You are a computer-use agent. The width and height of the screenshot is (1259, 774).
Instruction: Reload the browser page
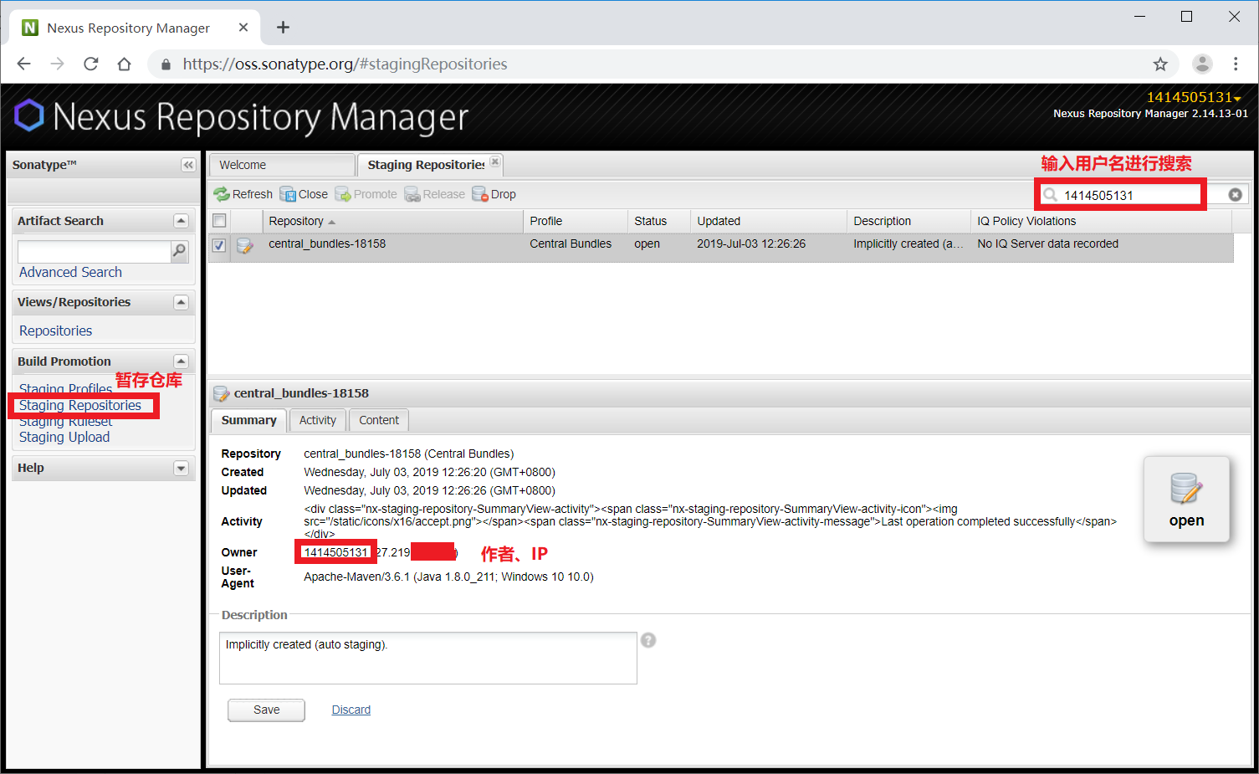(x=91, y=64)
